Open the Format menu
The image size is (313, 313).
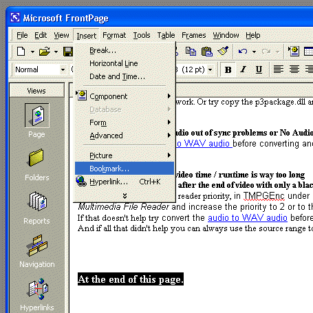pyautogui.click(x=114, y=35)
